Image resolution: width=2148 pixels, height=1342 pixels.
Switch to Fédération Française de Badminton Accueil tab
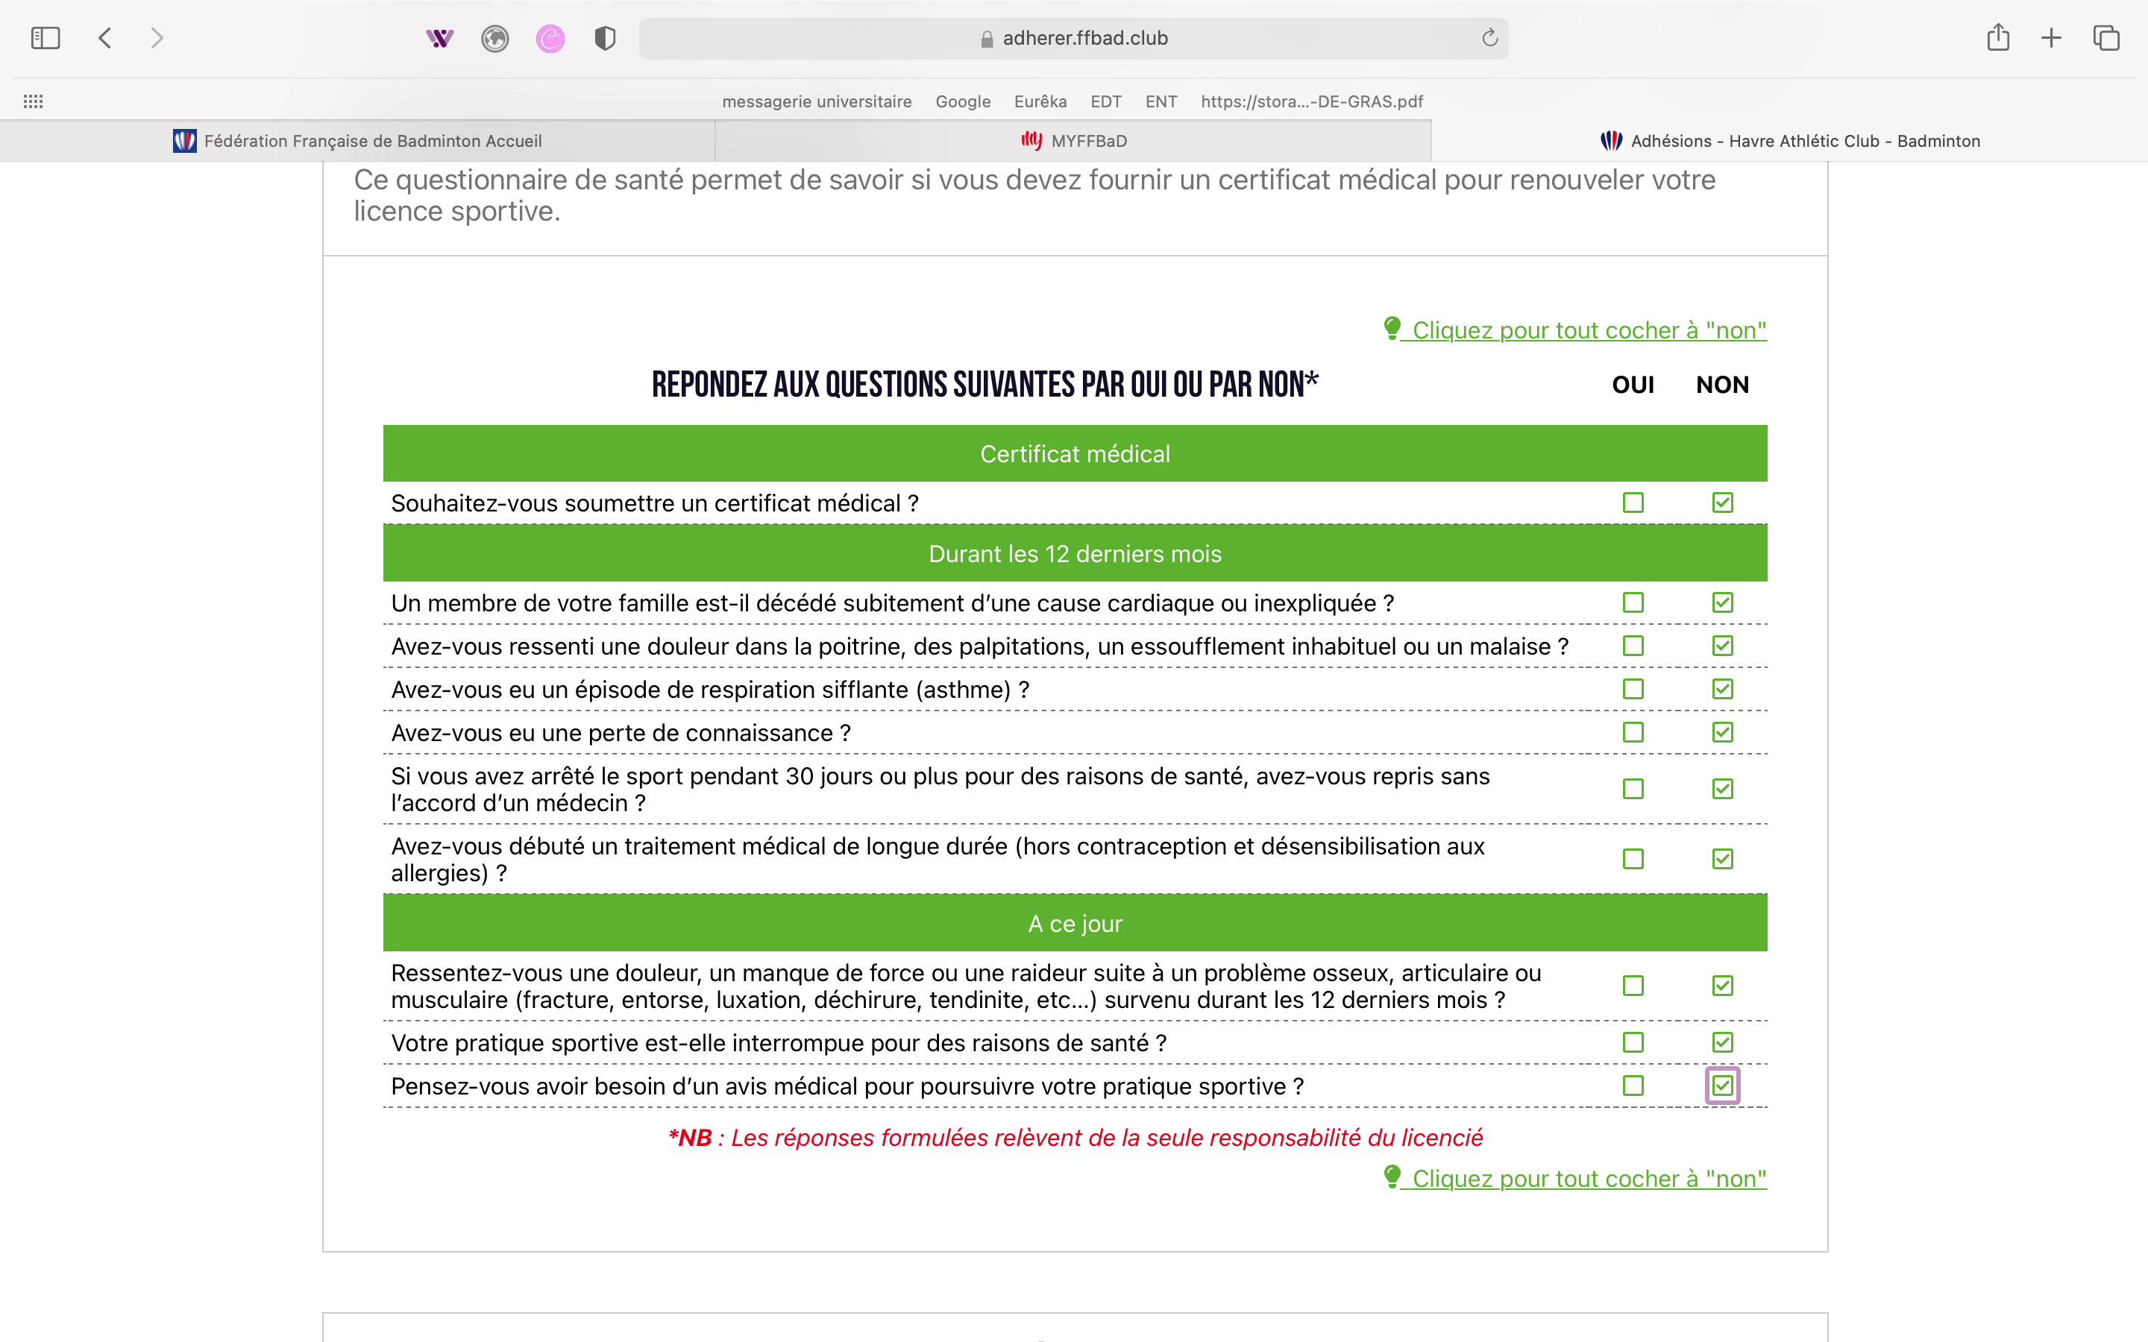[x=358, y=141]
